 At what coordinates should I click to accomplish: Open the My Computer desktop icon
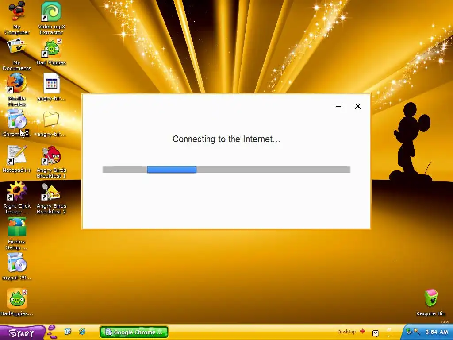click(17, 18)
